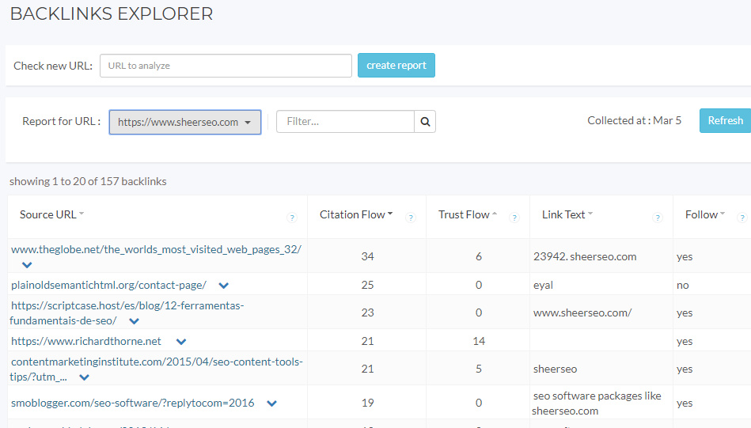The width and height of the screenshot is (751, 428).
Task: Sort by Follow column header
Action: click(x=705, y=214)
